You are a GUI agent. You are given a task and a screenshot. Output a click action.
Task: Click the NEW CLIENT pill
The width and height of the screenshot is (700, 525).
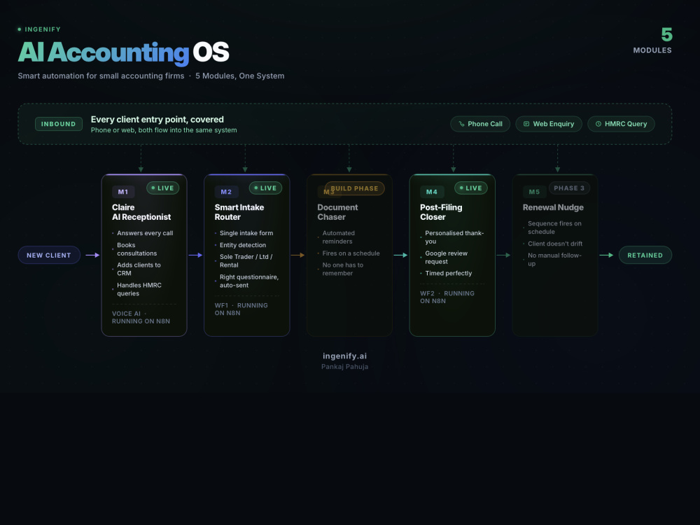pyautogui.click(x=49, y=255)
